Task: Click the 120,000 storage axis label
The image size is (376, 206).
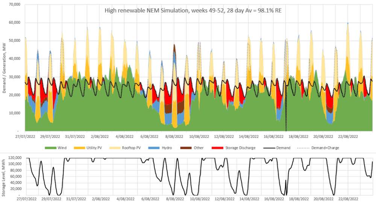Action: 15,158
